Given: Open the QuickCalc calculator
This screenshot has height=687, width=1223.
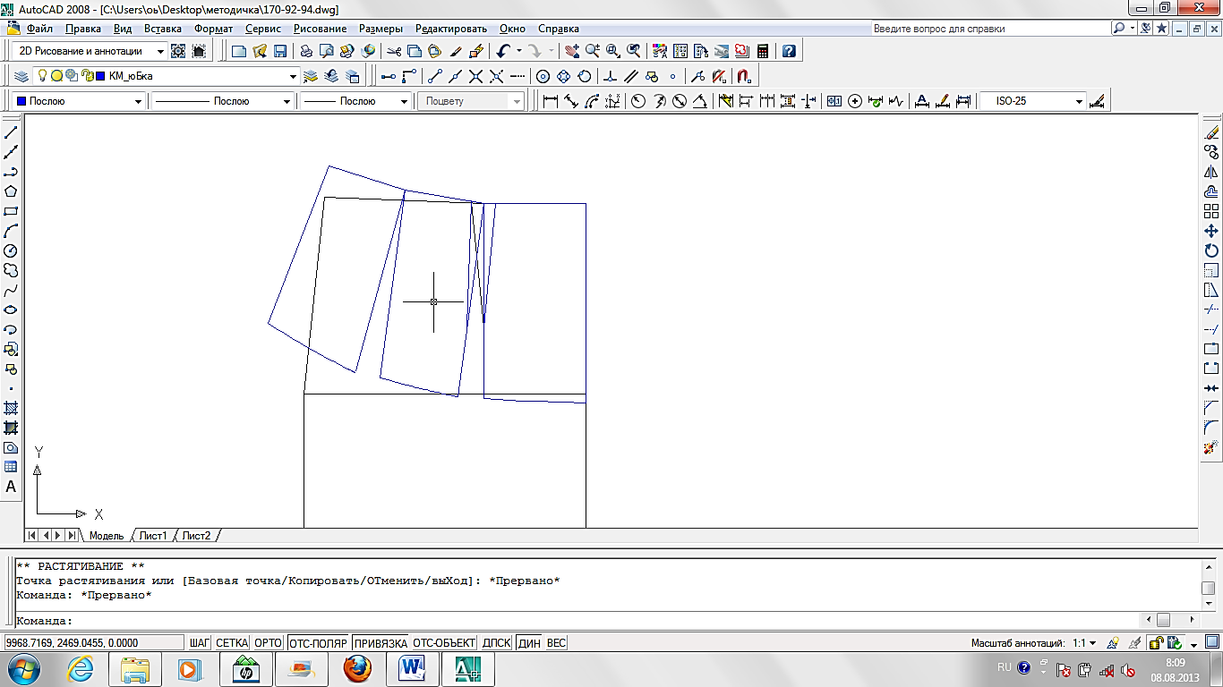Looking at the screenshot, I should pyautogui.click(x=763, y=51).
